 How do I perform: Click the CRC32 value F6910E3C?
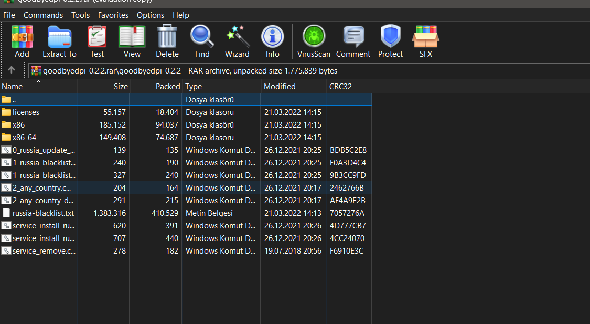[x=347, y=250]
